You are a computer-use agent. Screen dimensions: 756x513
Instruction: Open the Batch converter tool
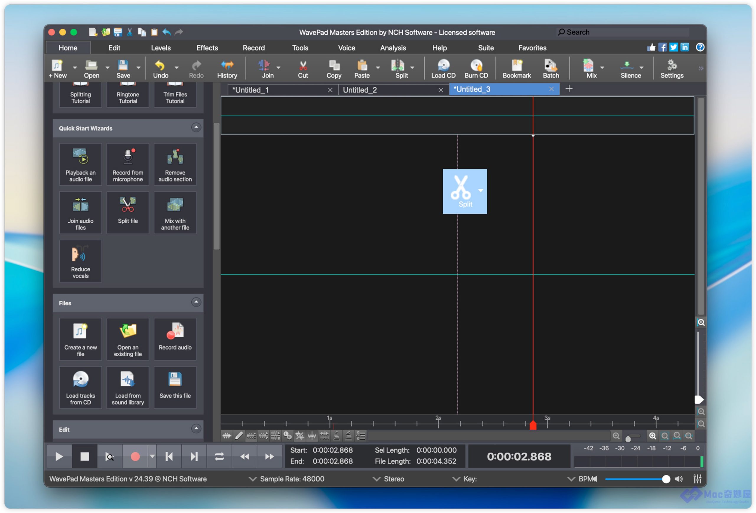pyautogui.click(x=551, y=68)
